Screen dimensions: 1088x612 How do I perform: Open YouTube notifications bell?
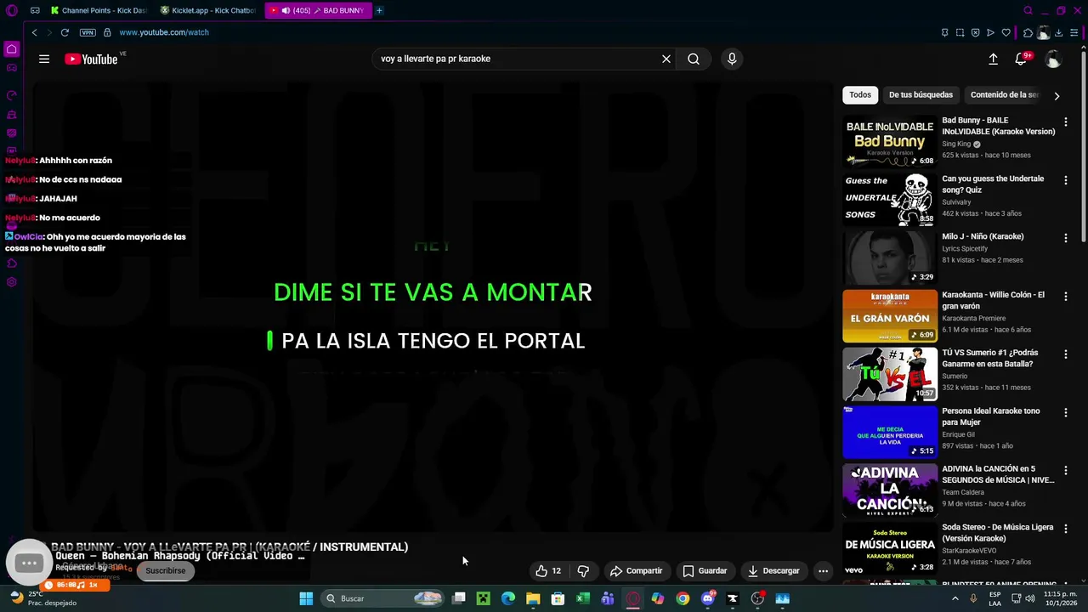pyautogui.click(x=1021, y=59)
